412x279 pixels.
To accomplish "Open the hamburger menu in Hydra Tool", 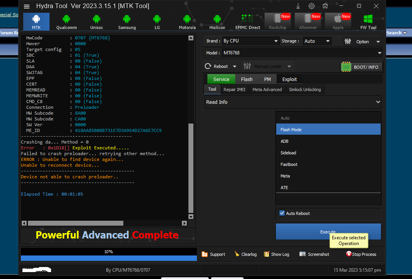I will (27, 7).
